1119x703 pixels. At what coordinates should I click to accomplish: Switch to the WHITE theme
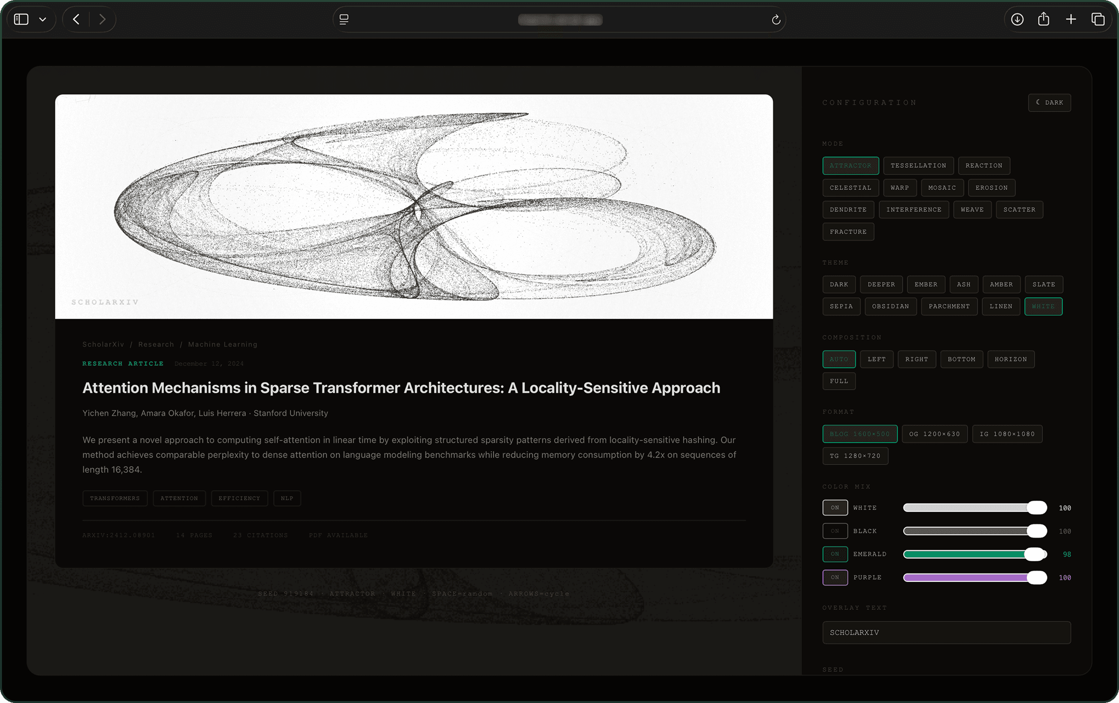pyautogui.click(x=1043, y=307)
